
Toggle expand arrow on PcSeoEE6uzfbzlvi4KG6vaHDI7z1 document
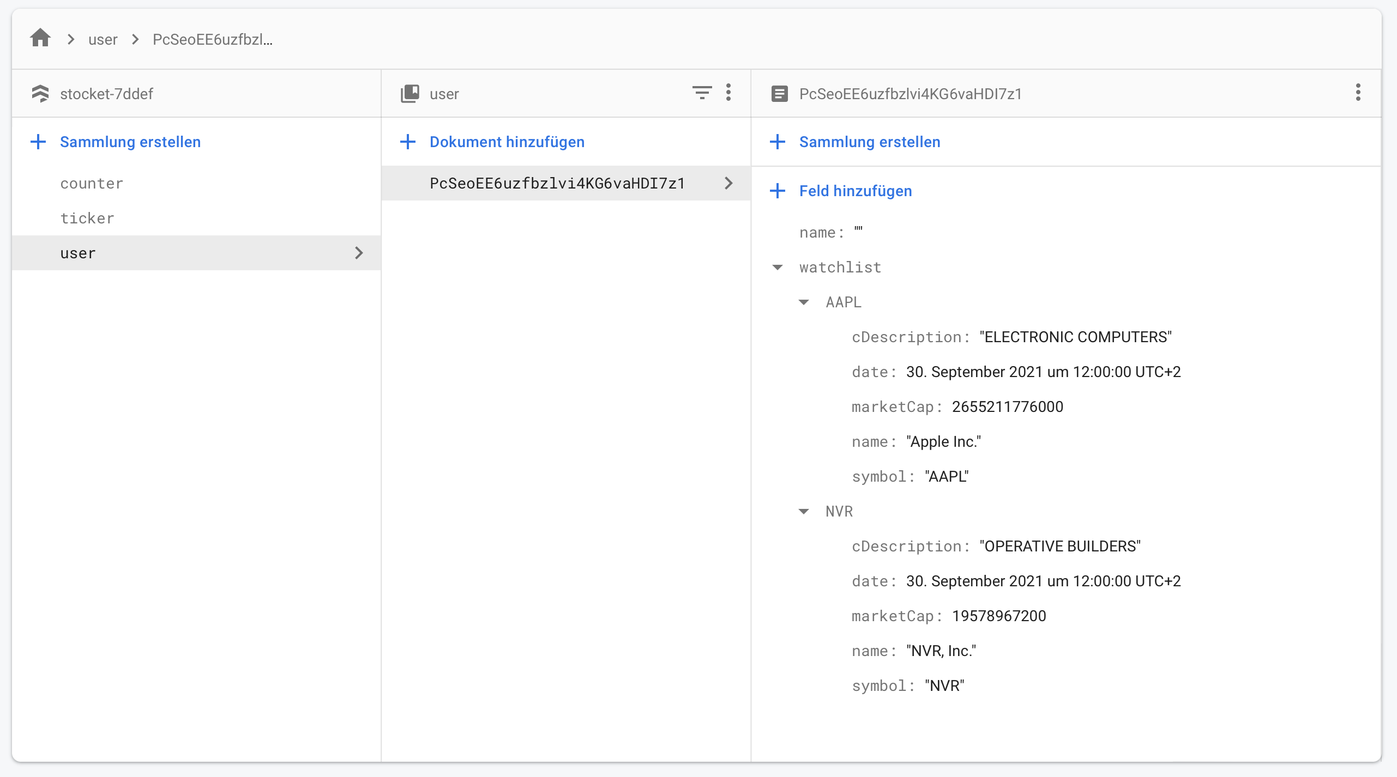point(728,183)
